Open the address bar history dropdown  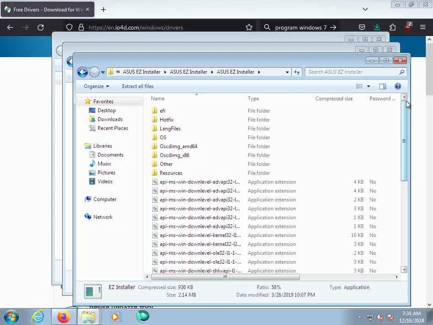[x=287, y=72]
